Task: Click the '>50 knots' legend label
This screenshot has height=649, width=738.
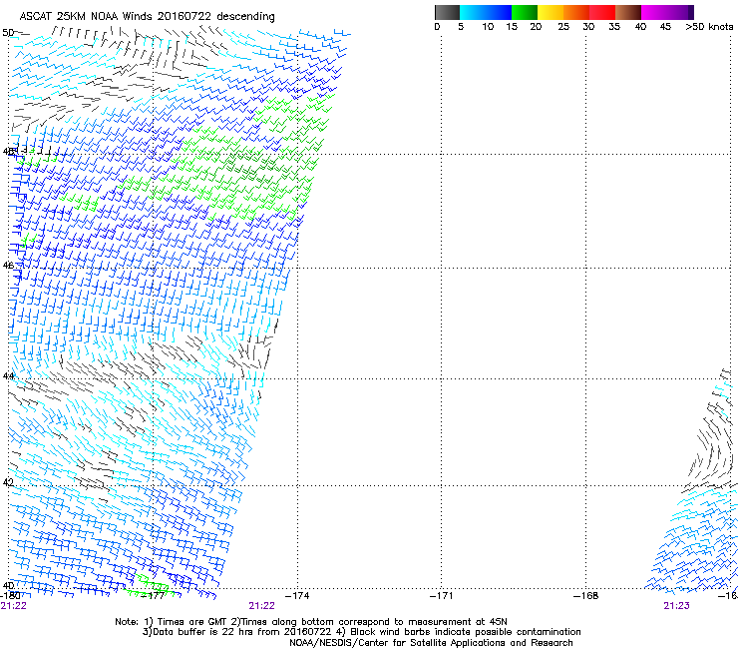Action: click(x=709, y=27)
